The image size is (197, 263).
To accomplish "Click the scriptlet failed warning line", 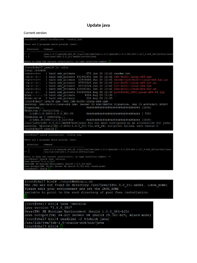I will pyautogui.click(x=91, y=126).
